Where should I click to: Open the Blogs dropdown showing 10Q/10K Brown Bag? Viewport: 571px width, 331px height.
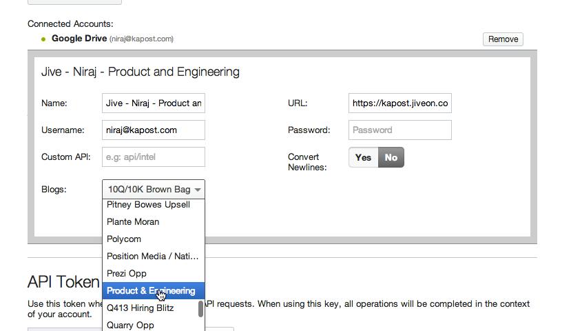(154, 189)
